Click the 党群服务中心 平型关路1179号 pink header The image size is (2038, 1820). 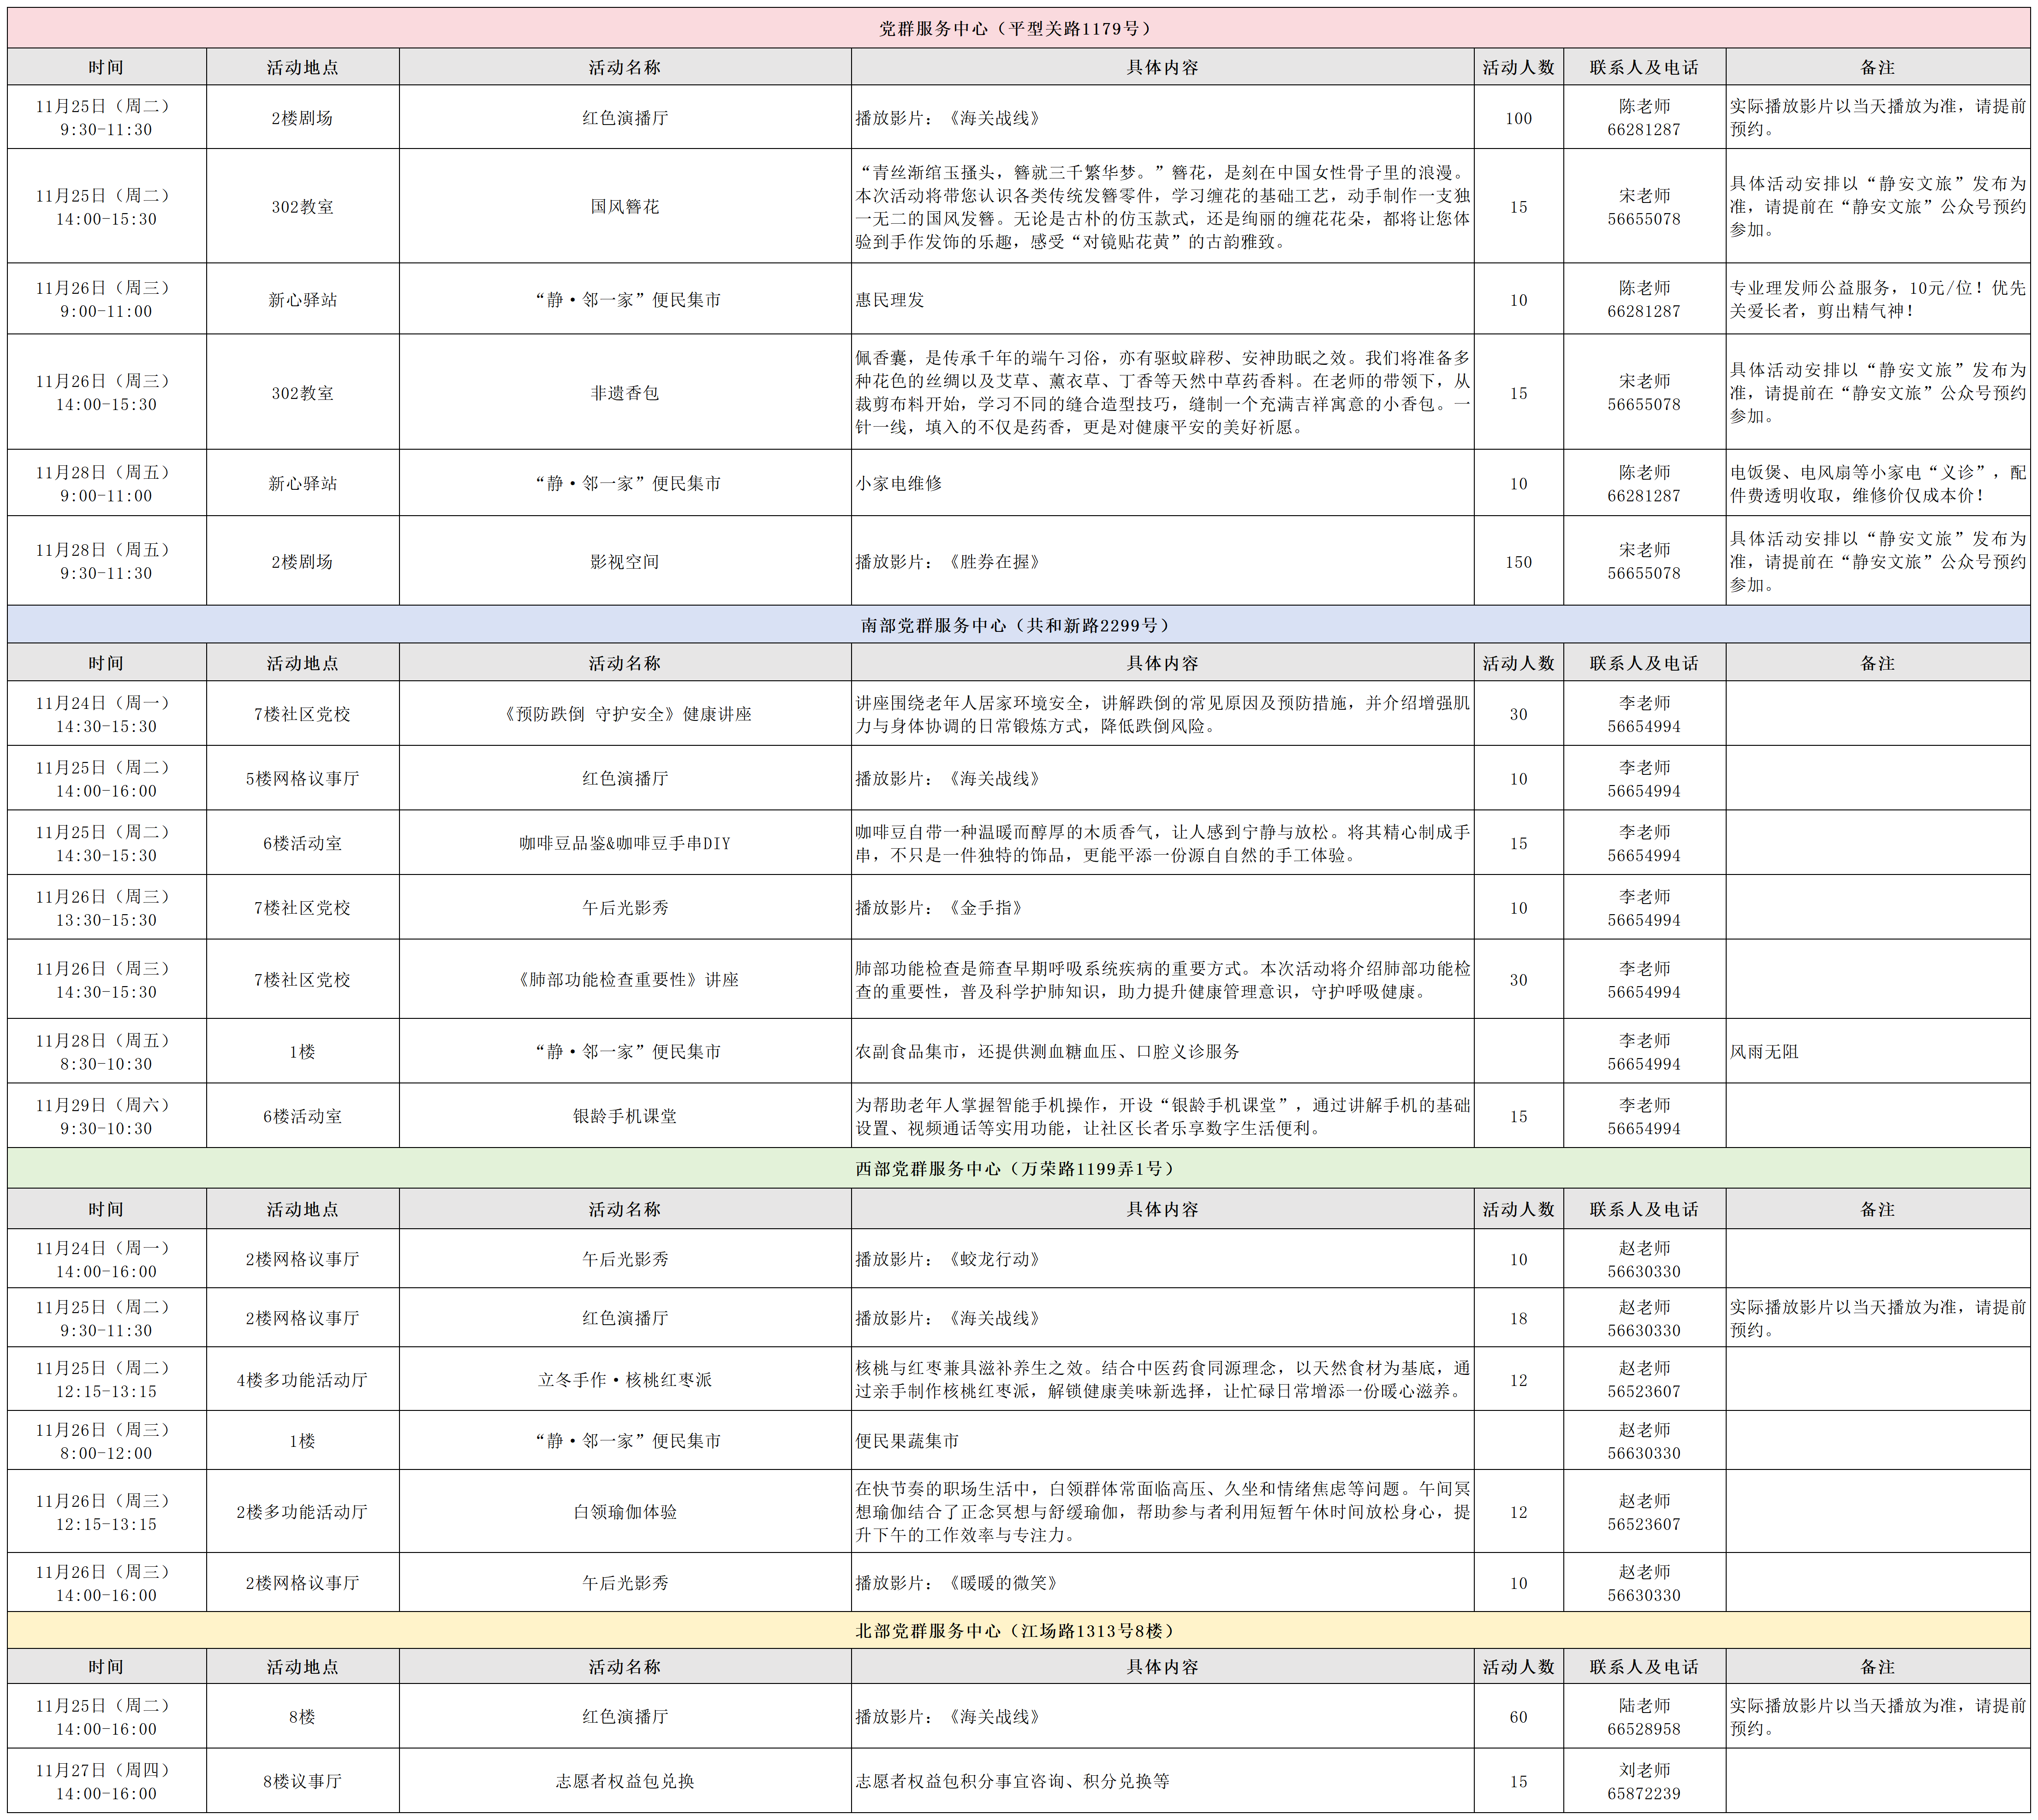click(1018, 29)
